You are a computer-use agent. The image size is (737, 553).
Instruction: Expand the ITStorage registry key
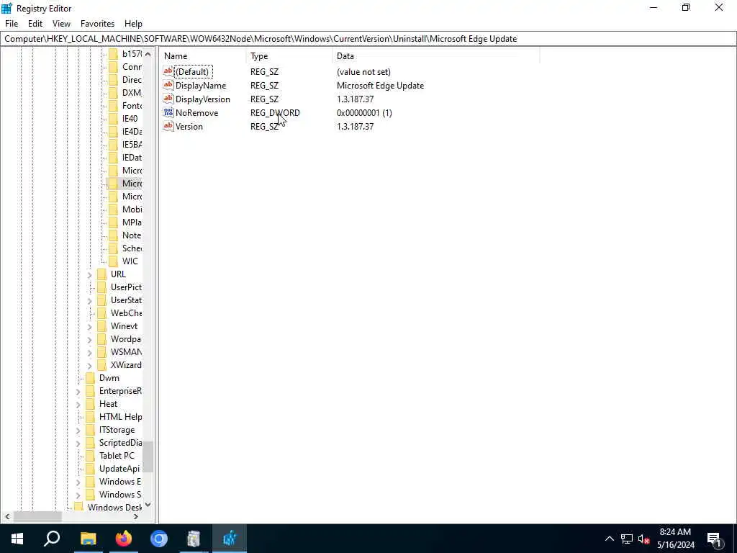[78, 431]
